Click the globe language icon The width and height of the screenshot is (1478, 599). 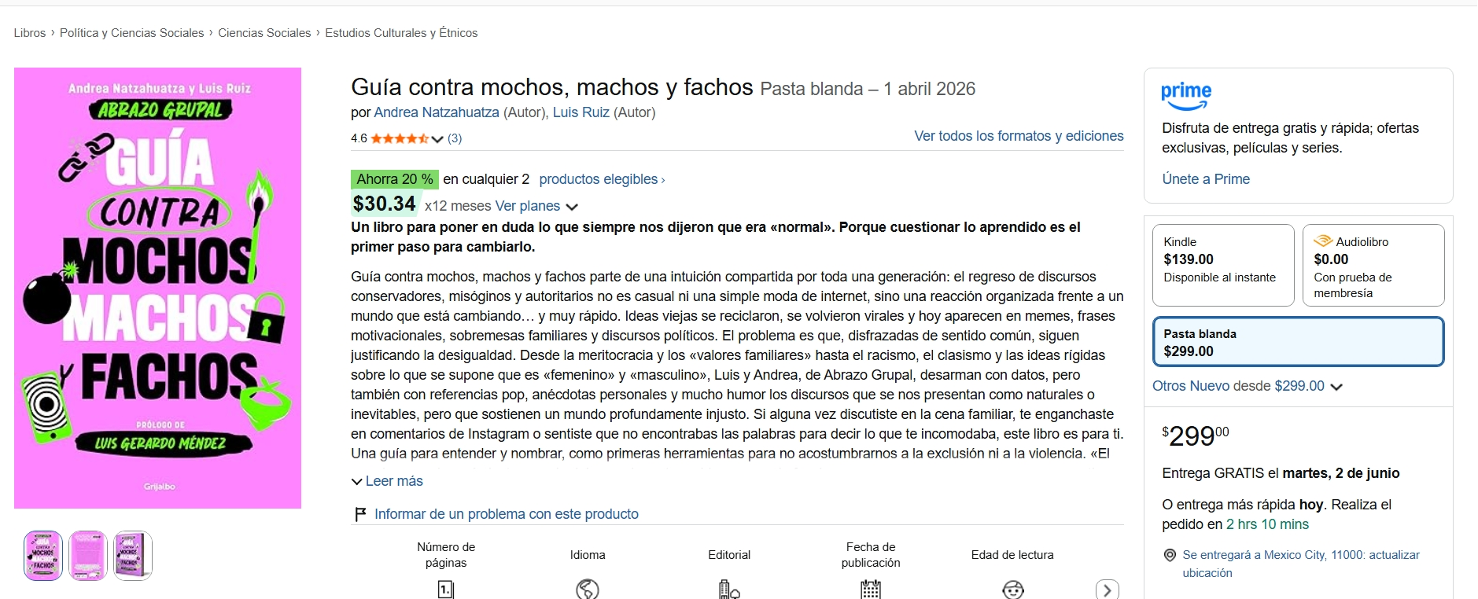click(x=588, y=590)
